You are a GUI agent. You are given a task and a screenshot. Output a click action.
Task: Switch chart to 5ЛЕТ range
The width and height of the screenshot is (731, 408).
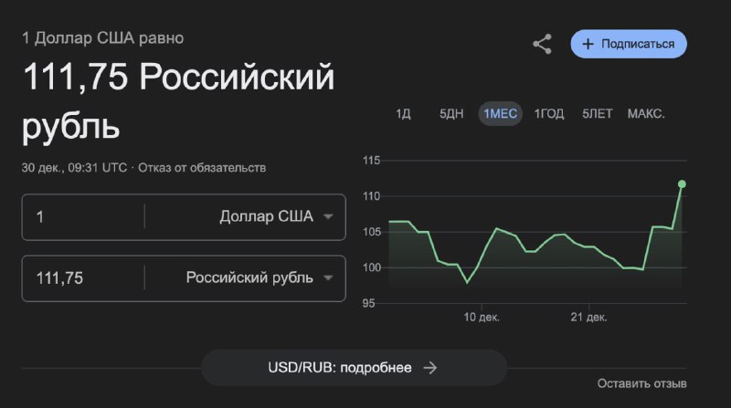(x=598, y=114)
